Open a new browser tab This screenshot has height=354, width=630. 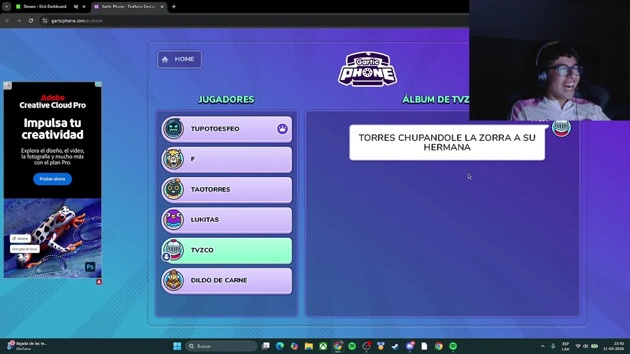(x=174, y=6)
